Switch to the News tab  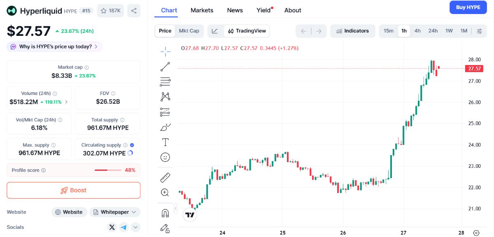pyautogui.click(x=235, y=10)
